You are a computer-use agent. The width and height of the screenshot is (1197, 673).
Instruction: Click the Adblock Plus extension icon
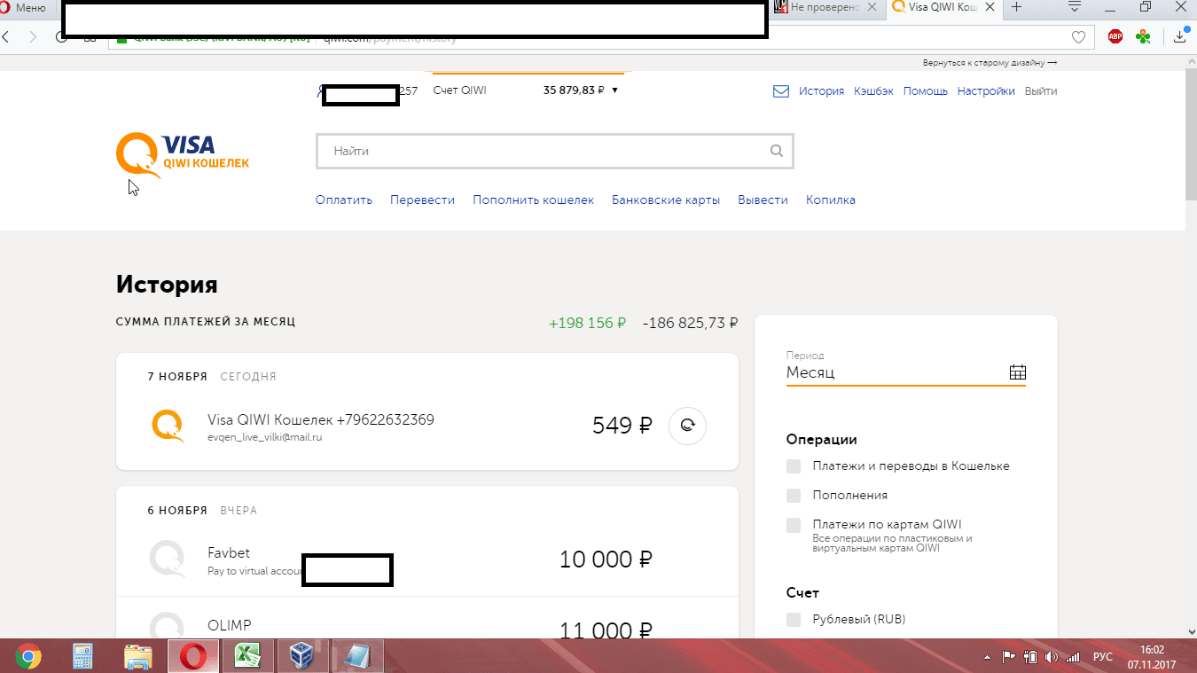(x=1115, y=36)
